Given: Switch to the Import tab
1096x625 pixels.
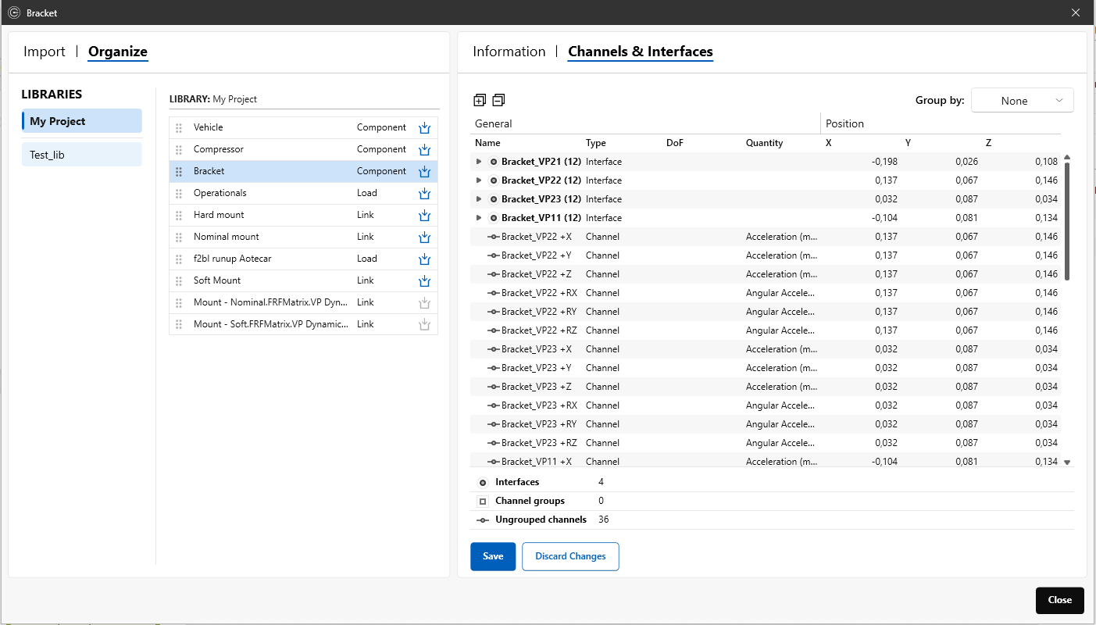Looking at the screenshot, I should pyautogui.click(x=45, y=52).
